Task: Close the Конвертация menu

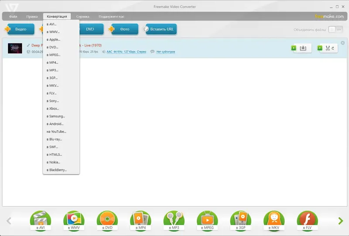Action: tap(57, 17)
